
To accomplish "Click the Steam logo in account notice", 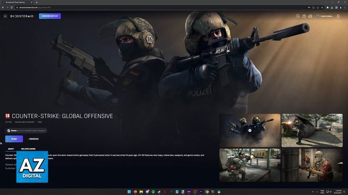I will pos(9,131).
